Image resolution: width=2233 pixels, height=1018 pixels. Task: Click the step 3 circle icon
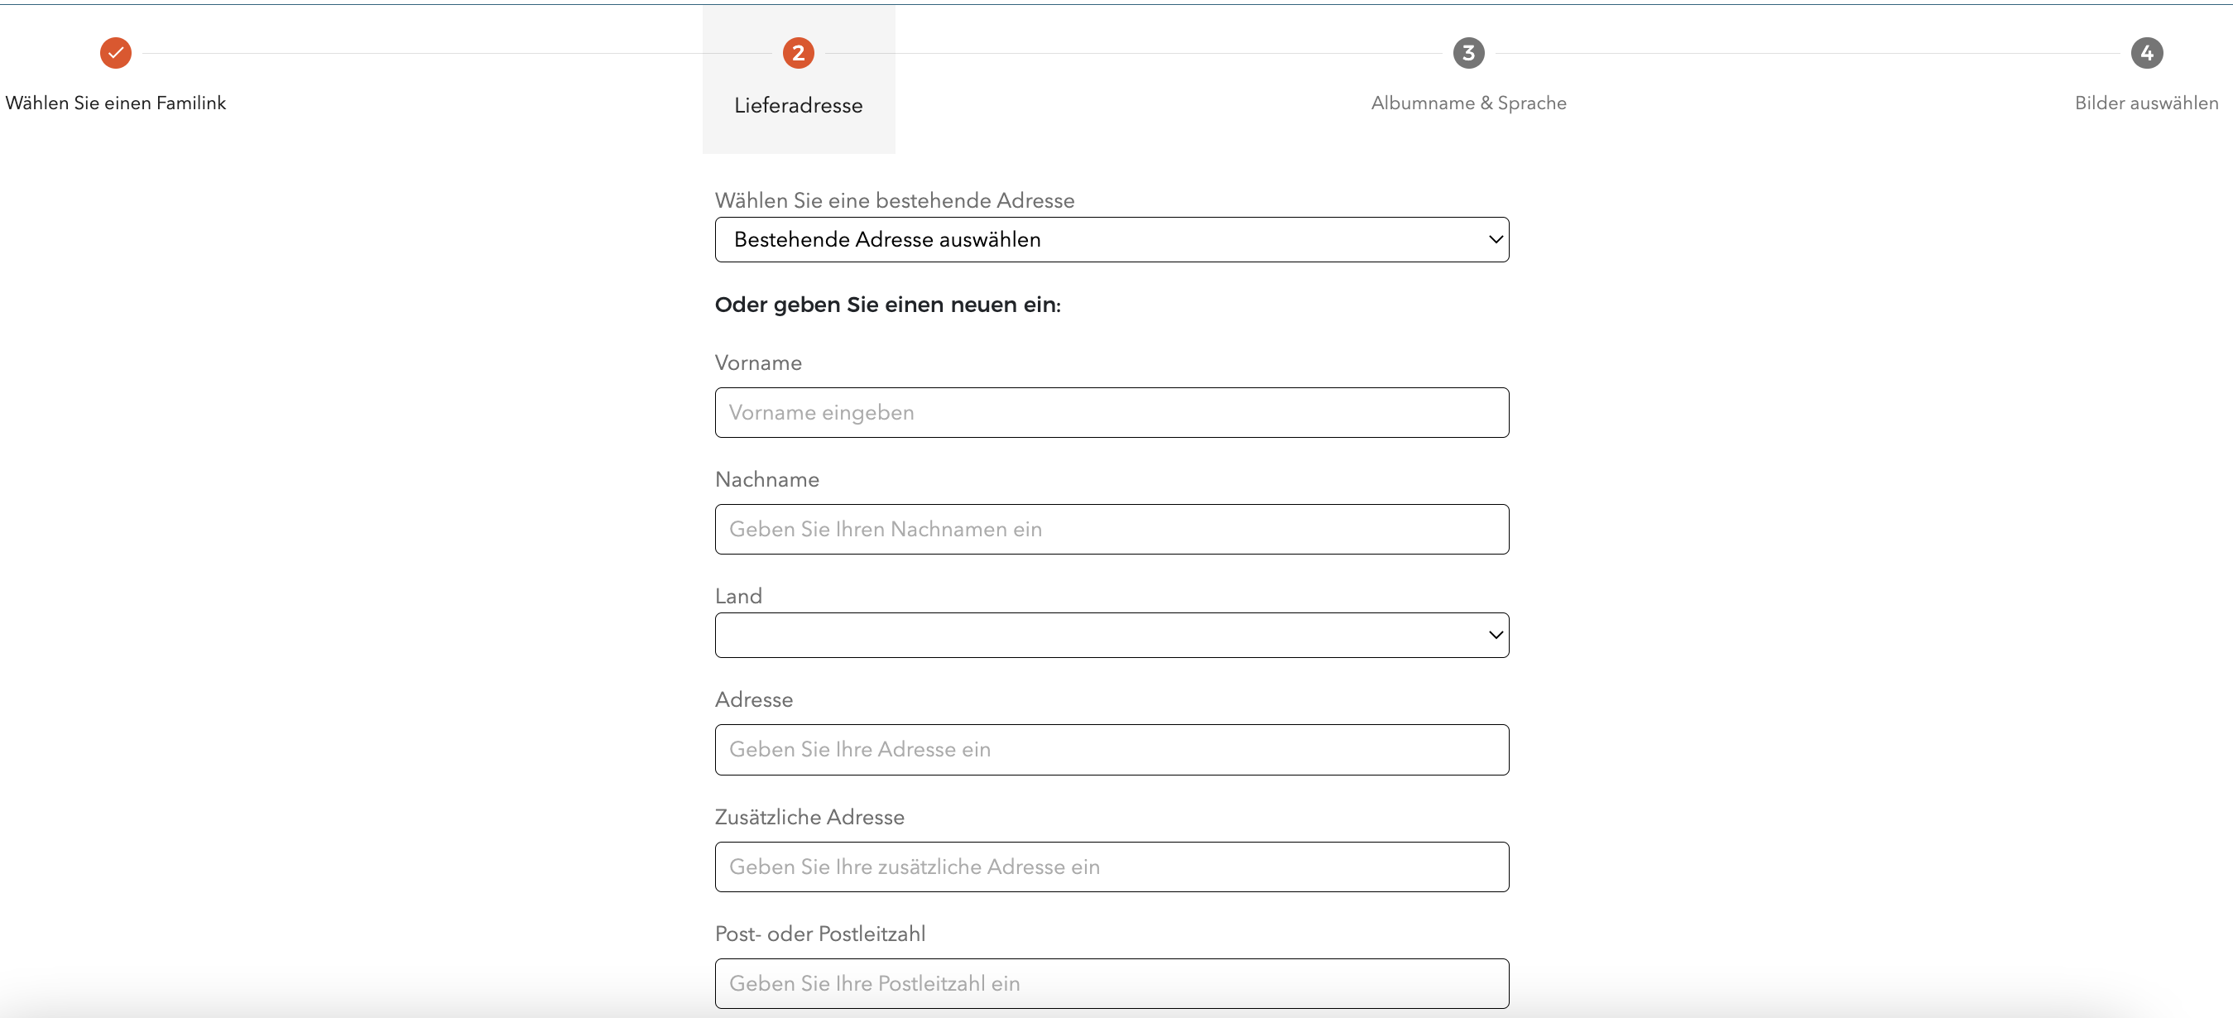point(1468,53)
